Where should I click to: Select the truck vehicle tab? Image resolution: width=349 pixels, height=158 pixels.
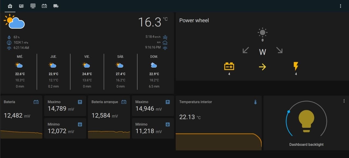[x=56, y=6]
